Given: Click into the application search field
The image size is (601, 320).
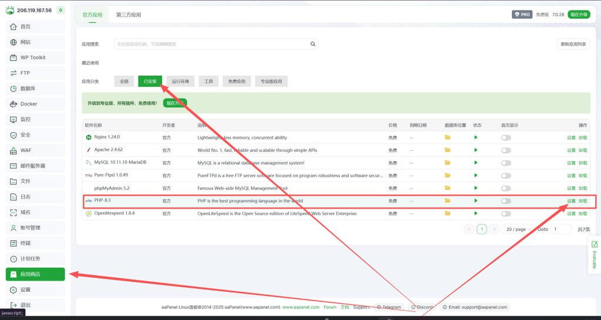Looking at the screenshot, I should pyautogui.click(x=211, y=44).
